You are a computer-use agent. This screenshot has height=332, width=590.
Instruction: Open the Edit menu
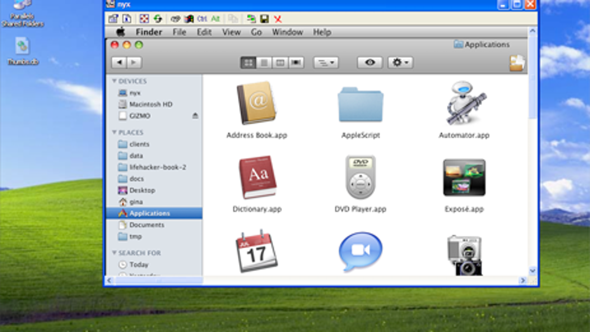pyautogui.click(x=204, y=32)
